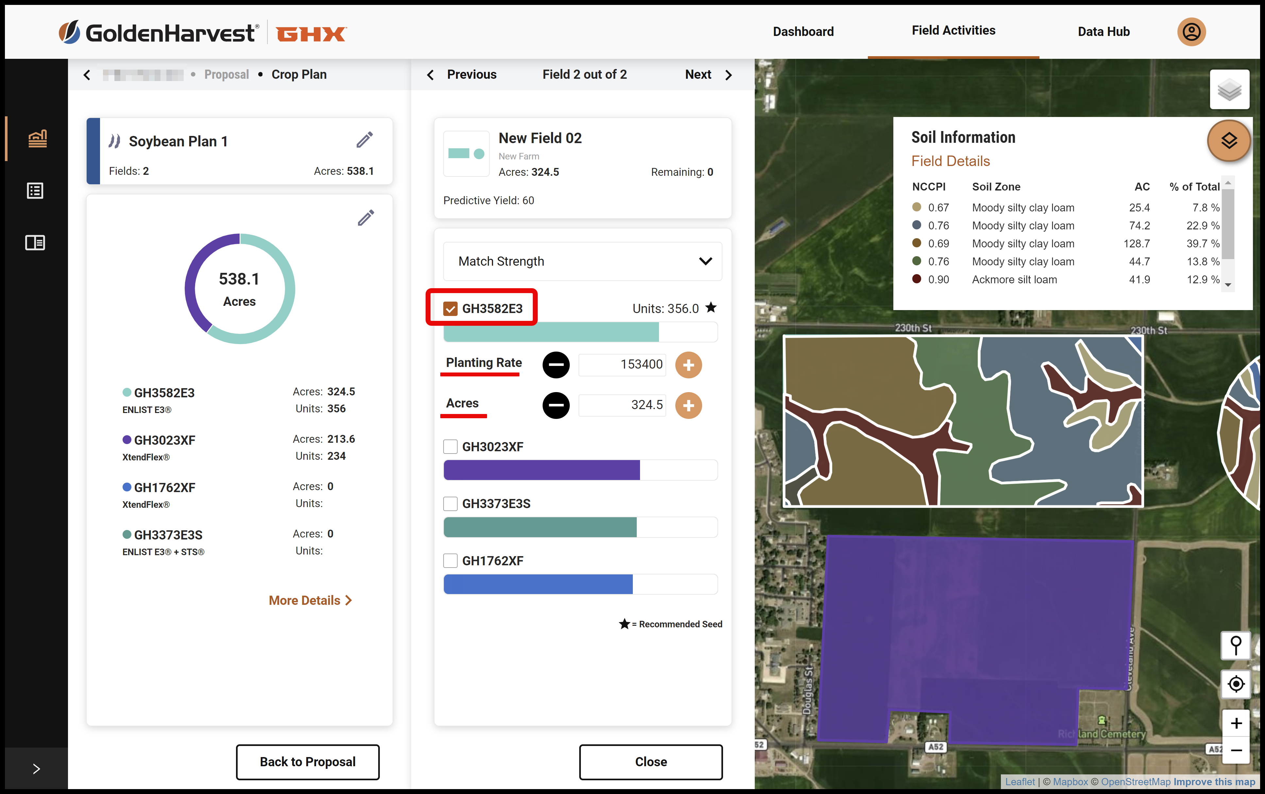Click the New Field 02 thumbnail

466,154
